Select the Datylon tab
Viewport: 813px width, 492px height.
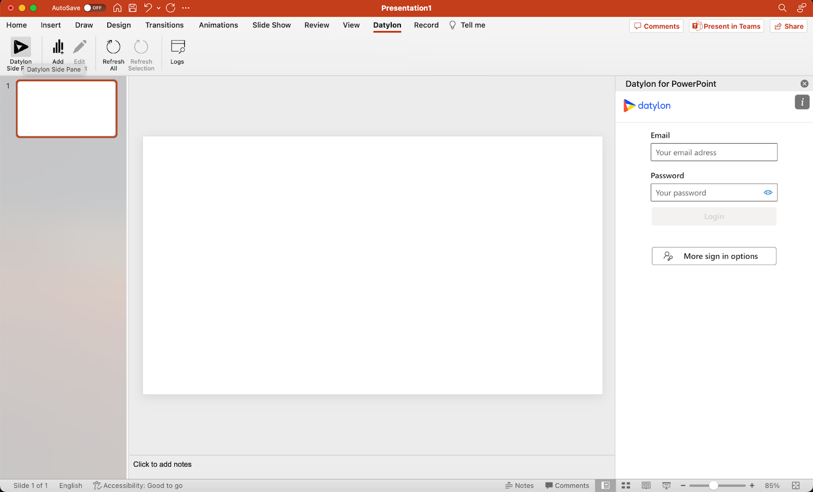387,25
